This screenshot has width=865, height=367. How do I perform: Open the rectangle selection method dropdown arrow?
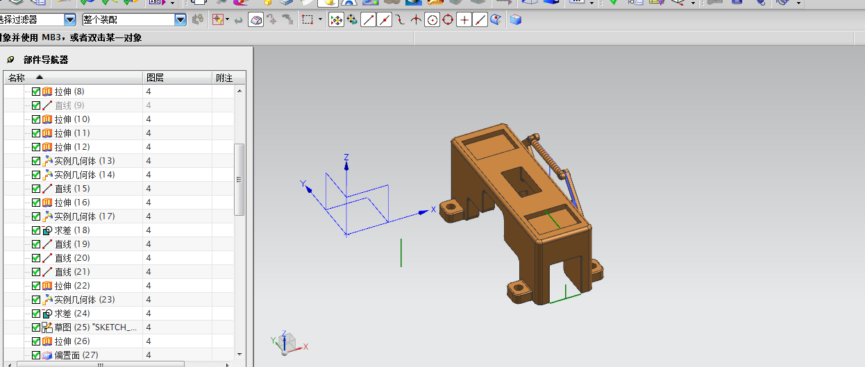tap(320, 20)
